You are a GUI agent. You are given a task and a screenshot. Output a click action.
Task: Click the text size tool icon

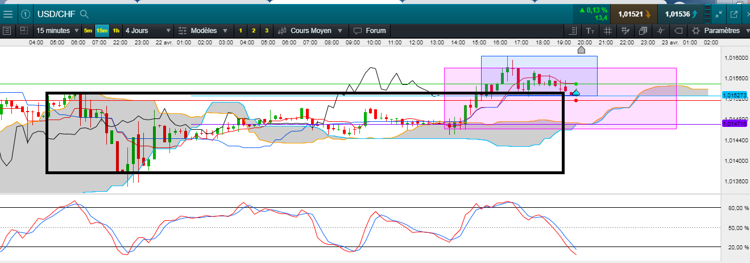(x=590, y=31)
